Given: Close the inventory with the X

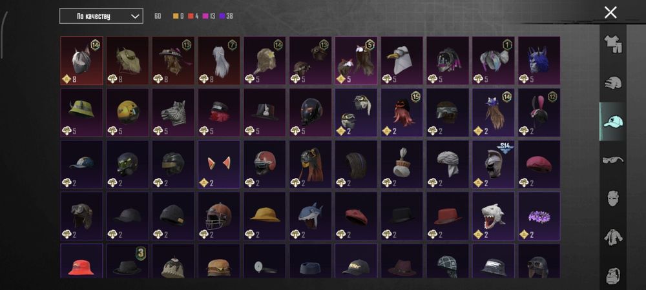Looking at the screenshot, I should pyautogui.click(x=610, y=12).
